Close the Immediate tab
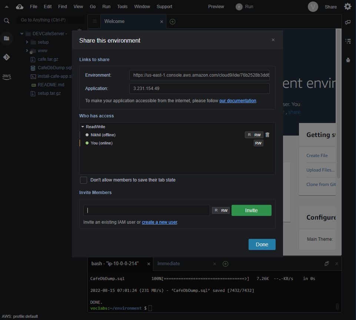 [x=214, y=264]
